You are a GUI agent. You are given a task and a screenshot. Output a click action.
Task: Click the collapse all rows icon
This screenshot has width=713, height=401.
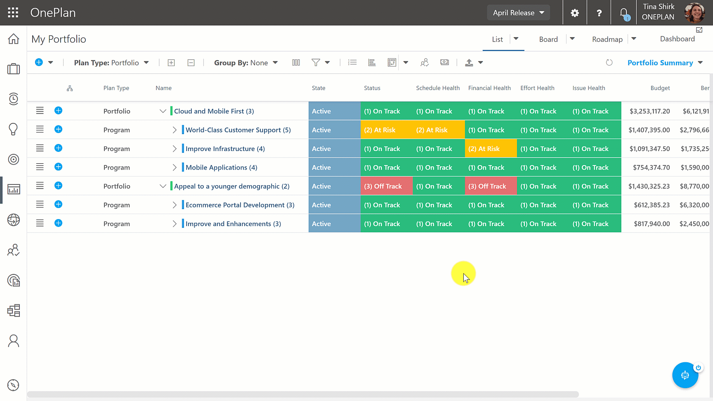(x=191, y=63)
